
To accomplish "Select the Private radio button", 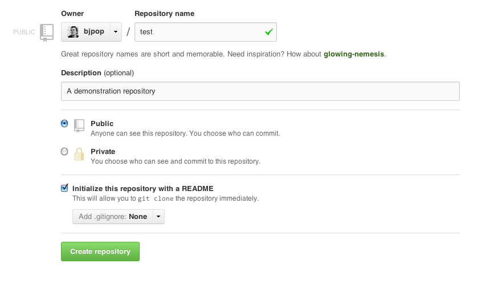I will [x=64, y=152].
